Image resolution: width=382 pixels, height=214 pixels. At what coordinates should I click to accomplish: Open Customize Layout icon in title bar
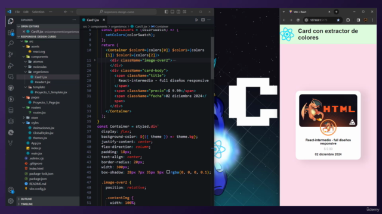click(x=184, y=12)
